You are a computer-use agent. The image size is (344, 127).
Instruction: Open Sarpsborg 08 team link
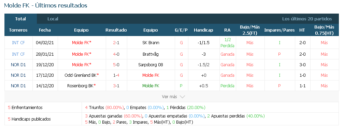tap(151, 65)
